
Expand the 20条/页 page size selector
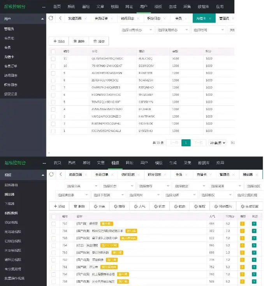tap(217, 143)
